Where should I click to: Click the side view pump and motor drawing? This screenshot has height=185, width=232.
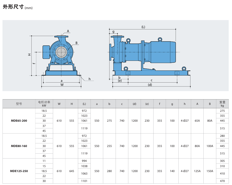[x=149, y=55]
